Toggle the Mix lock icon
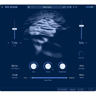Viewport: 96px width, 96px height. 86,43
